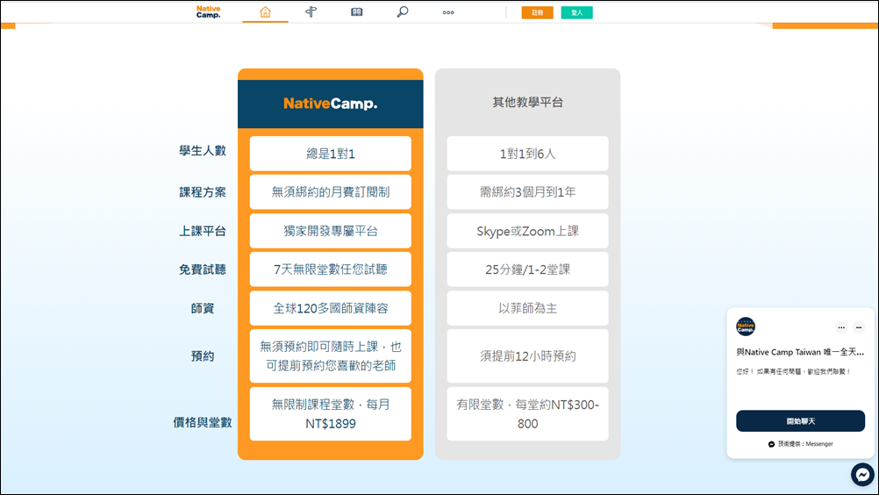
Task: Click the 須提前12小時預約 cell
Action: (x=527, y=356)
